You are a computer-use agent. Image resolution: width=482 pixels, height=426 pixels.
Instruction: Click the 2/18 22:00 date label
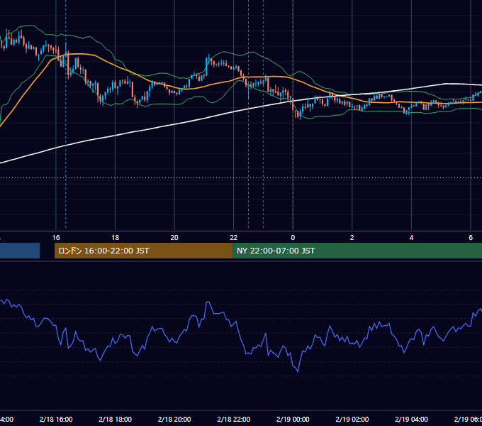(x=234, y=419)
